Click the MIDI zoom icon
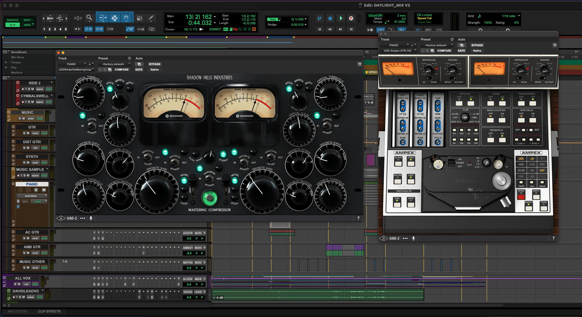This screenshot has height=317, width=582. tap(60, 18)
